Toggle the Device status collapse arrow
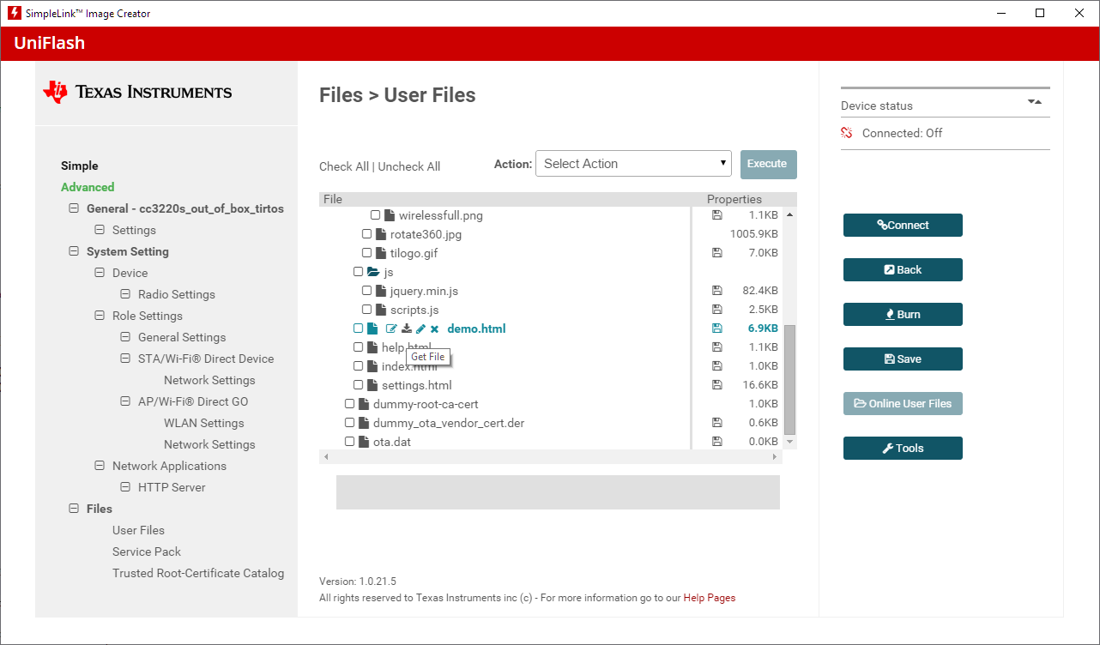Image resolution: width=1100 pixels, height=645 pixels. tap(1035, 102)
